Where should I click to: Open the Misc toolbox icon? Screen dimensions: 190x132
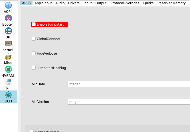coord(8,57)
